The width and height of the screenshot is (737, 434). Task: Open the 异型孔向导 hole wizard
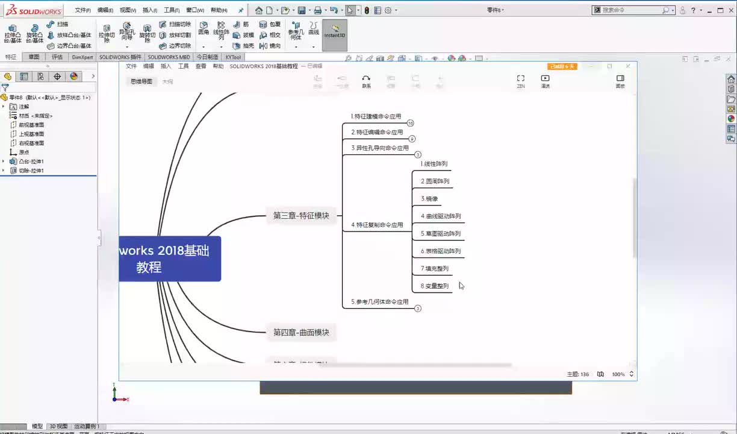tap(127, 31)
